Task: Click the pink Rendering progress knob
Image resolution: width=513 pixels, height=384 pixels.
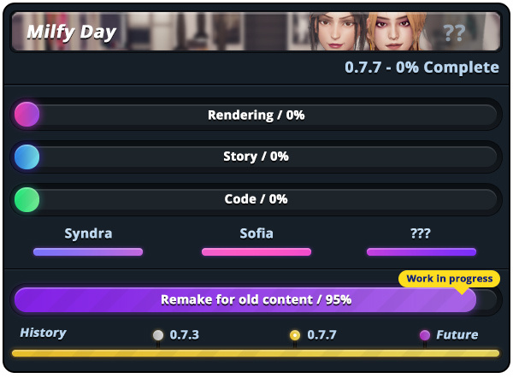Action: click(27, 115)
